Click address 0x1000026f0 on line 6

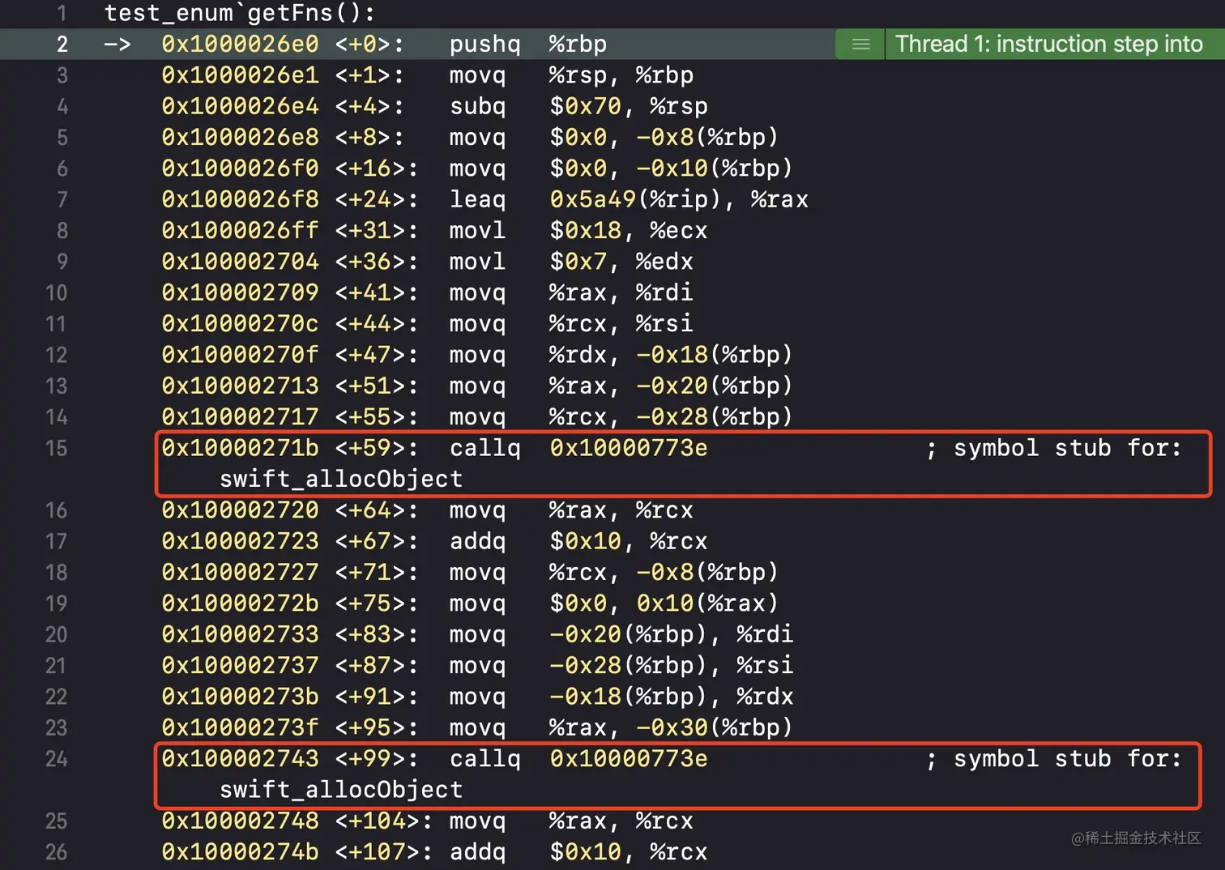[x=240, y=168]
